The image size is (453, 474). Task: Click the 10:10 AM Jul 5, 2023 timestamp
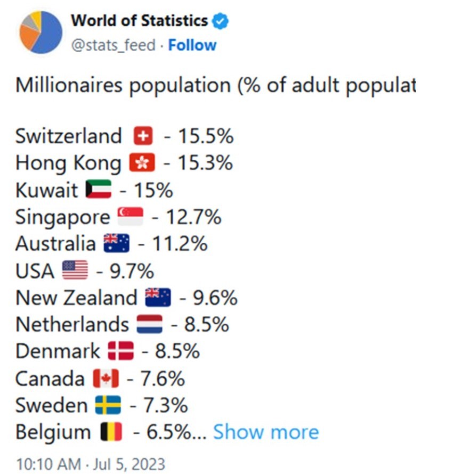click(x=91, y=463)
